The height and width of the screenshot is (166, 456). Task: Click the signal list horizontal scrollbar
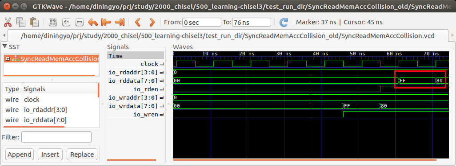[34, 127]
